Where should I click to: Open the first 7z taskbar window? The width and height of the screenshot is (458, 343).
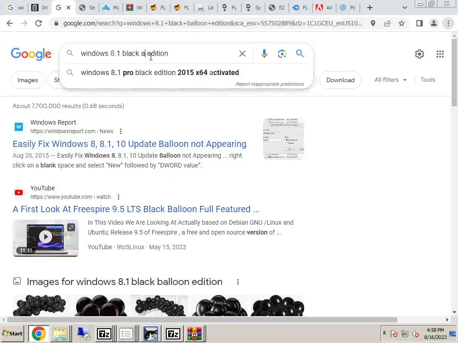(x=104, y=334)
